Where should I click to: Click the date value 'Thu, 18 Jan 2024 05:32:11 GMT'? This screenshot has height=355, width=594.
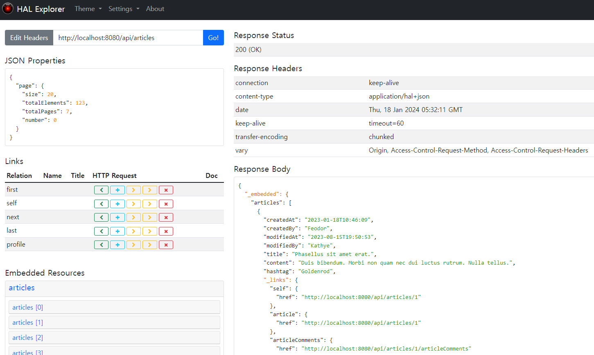[x=416, y=110]
